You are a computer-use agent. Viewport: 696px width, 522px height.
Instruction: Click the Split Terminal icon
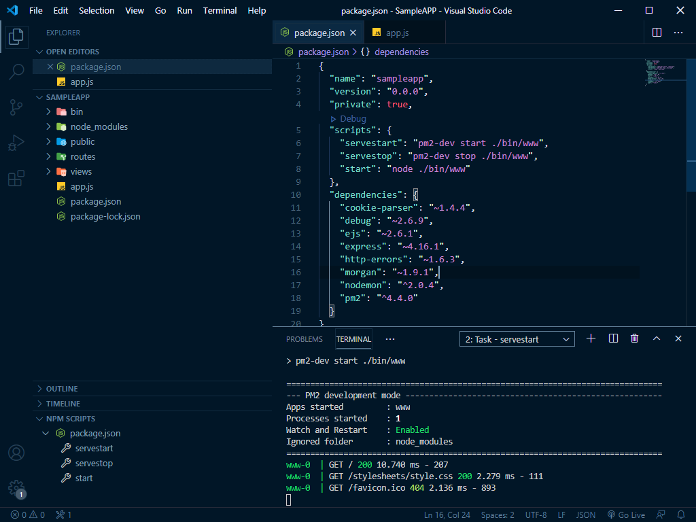tap(613, 338)
